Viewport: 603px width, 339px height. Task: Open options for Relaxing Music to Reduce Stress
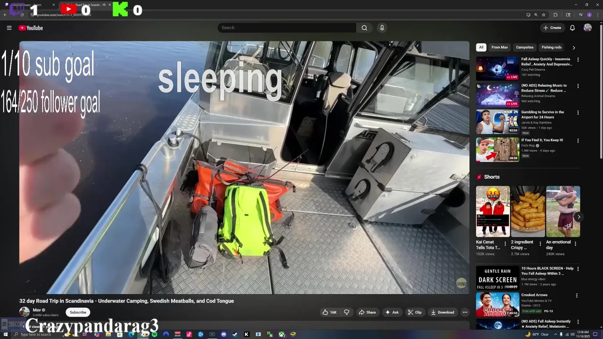coord(578,86)
